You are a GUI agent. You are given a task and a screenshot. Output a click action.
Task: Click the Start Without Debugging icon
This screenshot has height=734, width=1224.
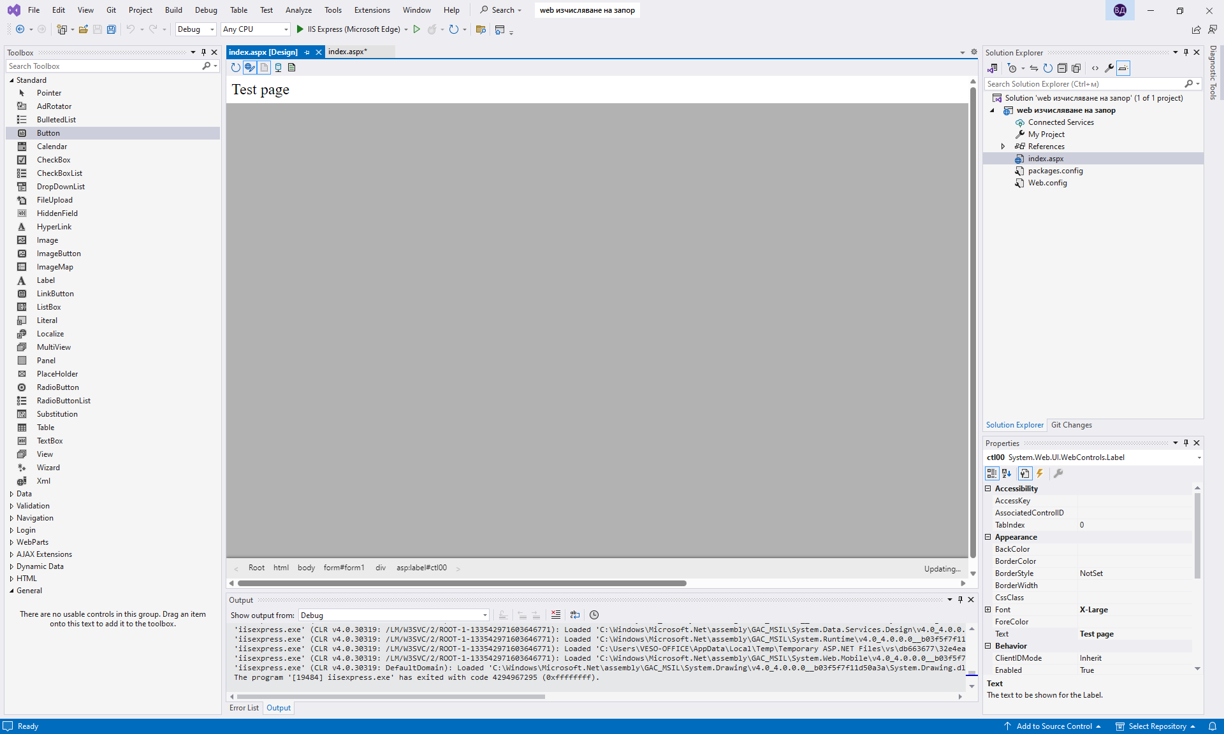[417, 29]
